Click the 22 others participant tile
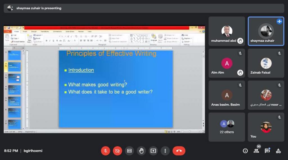288x160 pixels. [227, 127]
